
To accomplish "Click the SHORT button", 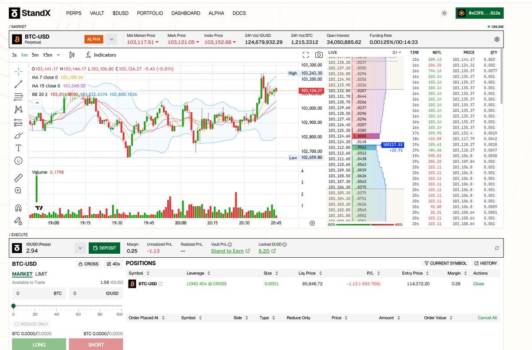I will pos(96,344).
